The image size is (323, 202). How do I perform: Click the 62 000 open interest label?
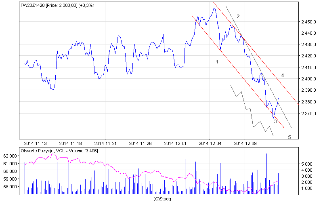point(10,156)
